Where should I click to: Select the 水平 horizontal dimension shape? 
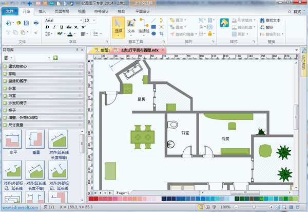click(x=12, y=142)
